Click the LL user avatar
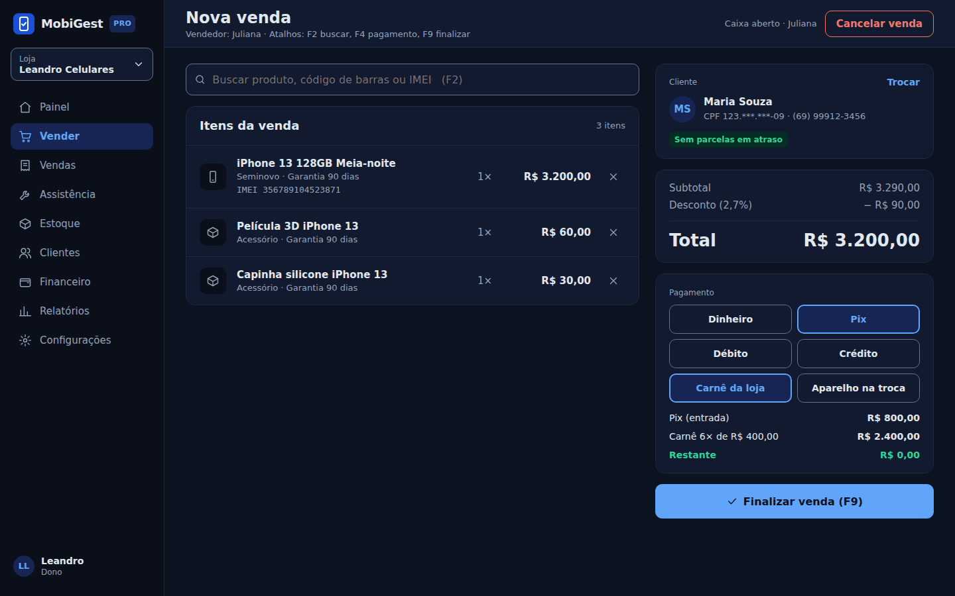The image size is (955, 596). (24, 566)
